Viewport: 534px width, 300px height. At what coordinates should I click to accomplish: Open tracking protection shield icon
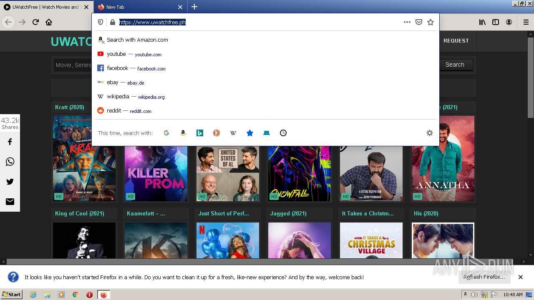(x=101, y=22)
